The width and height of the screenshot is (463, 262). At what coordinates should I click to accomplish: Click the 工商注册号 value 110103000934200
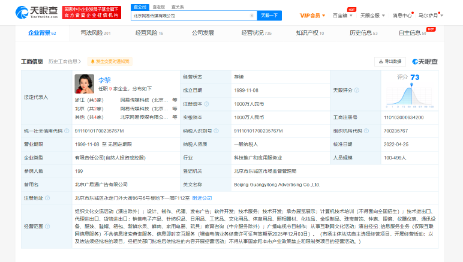(404, 118)
